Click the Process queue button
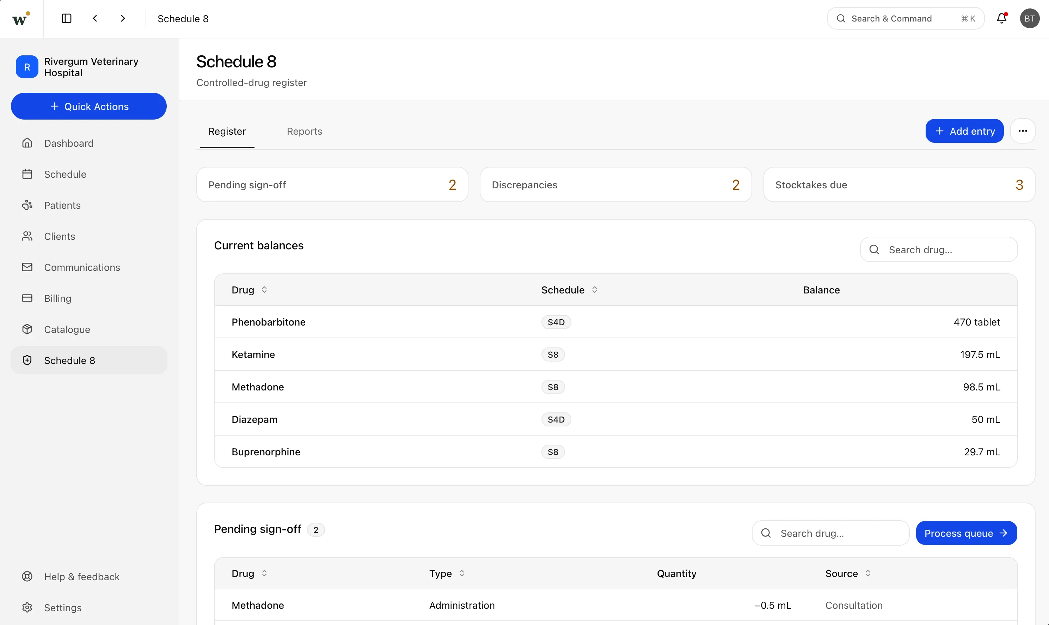1049x625 pixels. click(x=966, y=533)
